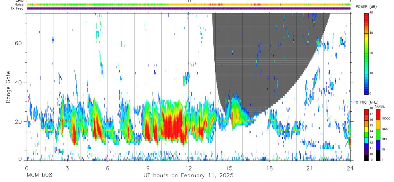The image size is (394, 182).
Task: Click the green 13–14 MHz TX frequency swatch
Action: [x=366, y=134]
